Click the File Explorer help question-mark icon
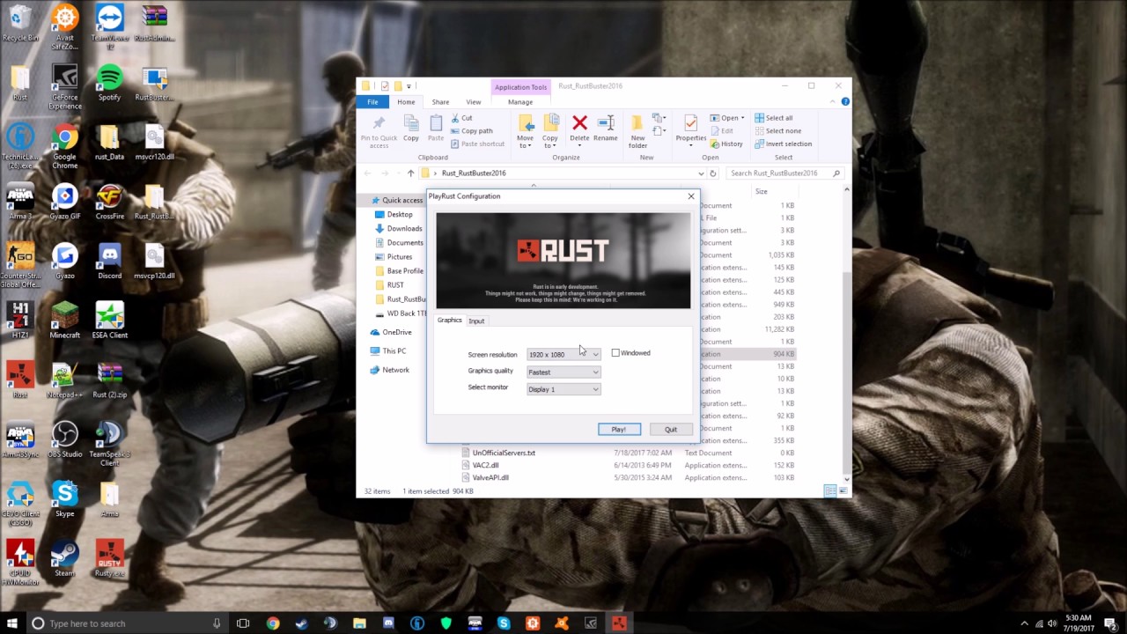The width and height of the screenshot is (1127, 634). [845, 102]
